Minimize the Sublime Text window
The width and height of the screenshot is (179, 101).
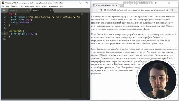tap(74, 3)
